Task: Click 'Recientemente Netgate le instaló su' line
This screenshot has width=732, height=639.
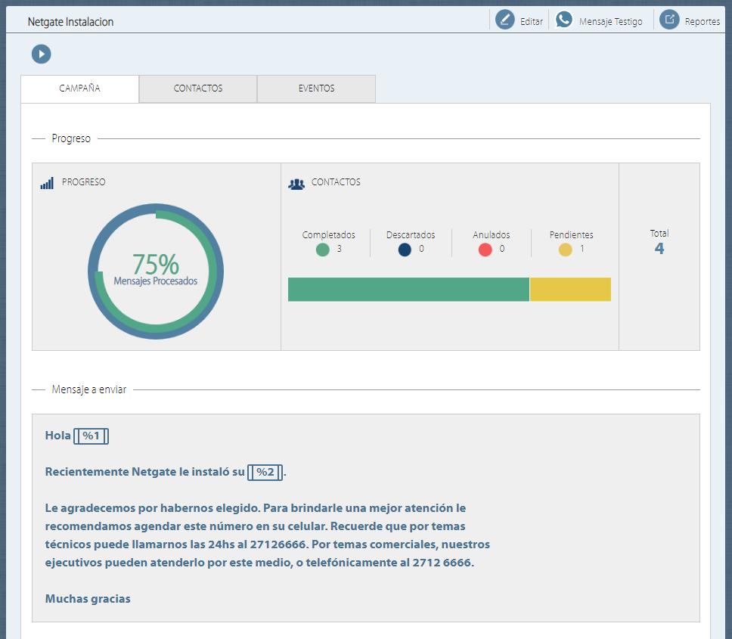Action: 144,472
